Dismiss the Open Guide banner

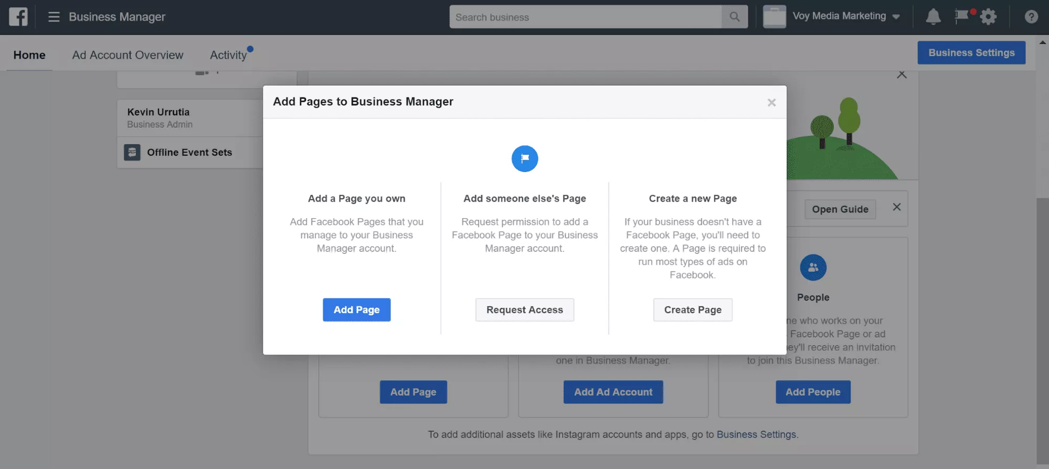tap(897, 207)
